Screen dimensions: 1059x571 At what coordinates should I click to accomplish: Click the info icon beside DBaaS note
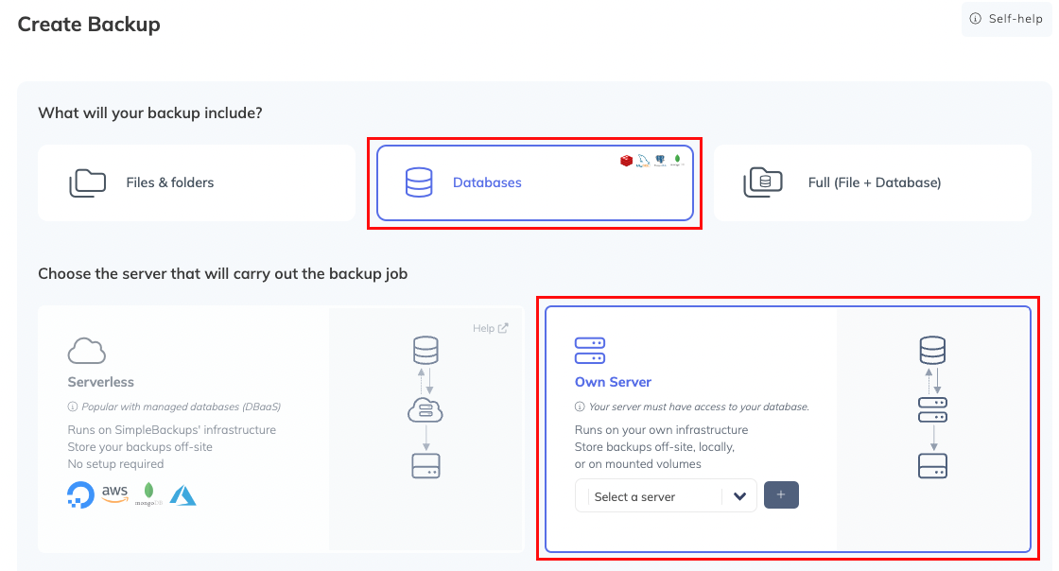pyautogui.click(x=73, y=407)
